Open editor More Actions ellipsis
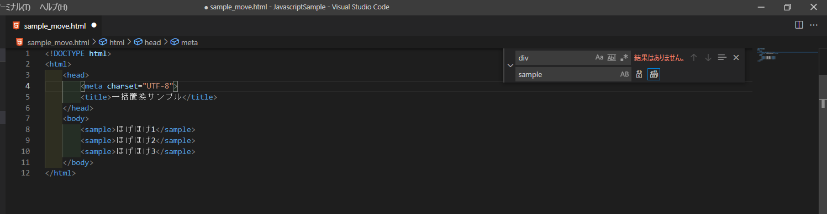The width and height of the screenshot is (827, 214). (x=814, y=25)
